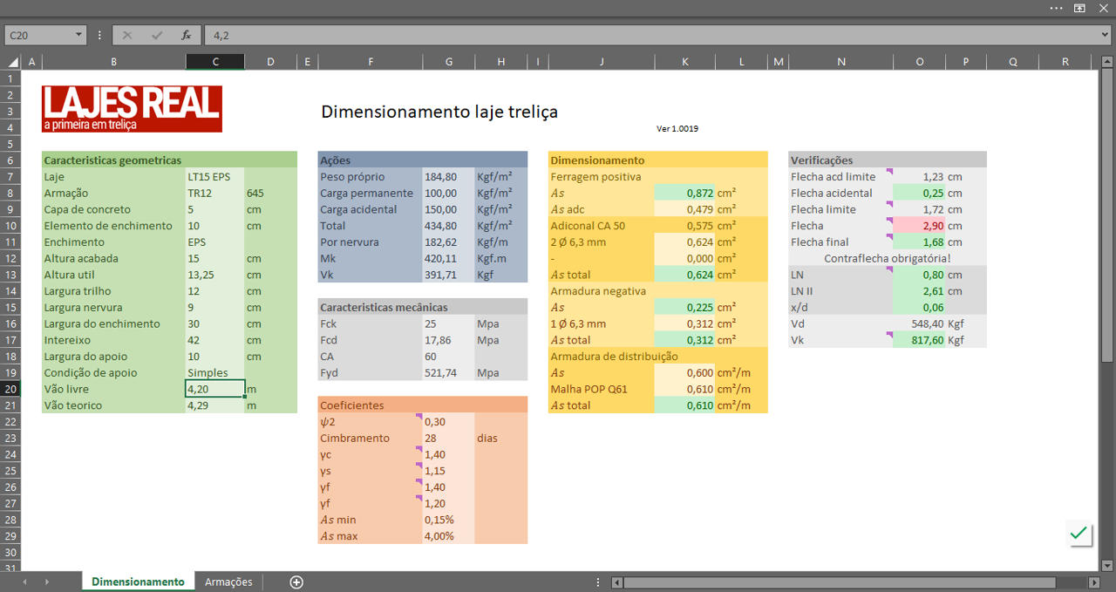
Task: Select the red Flecha value 2,90 cell
Action: pos(920,226)
